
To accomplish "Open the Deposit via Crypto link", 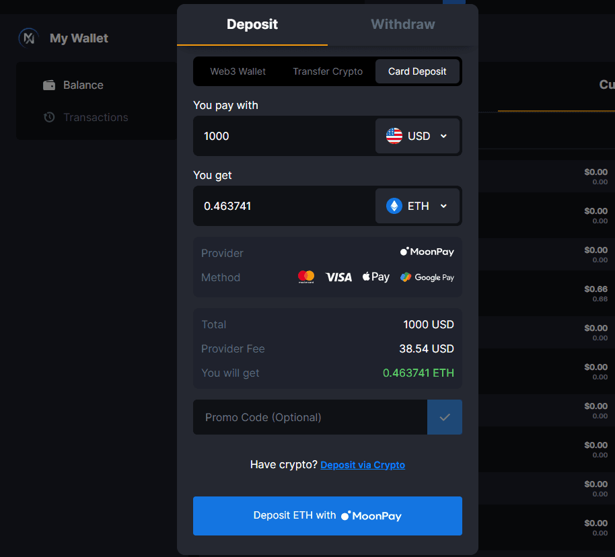I will (363, 465).
